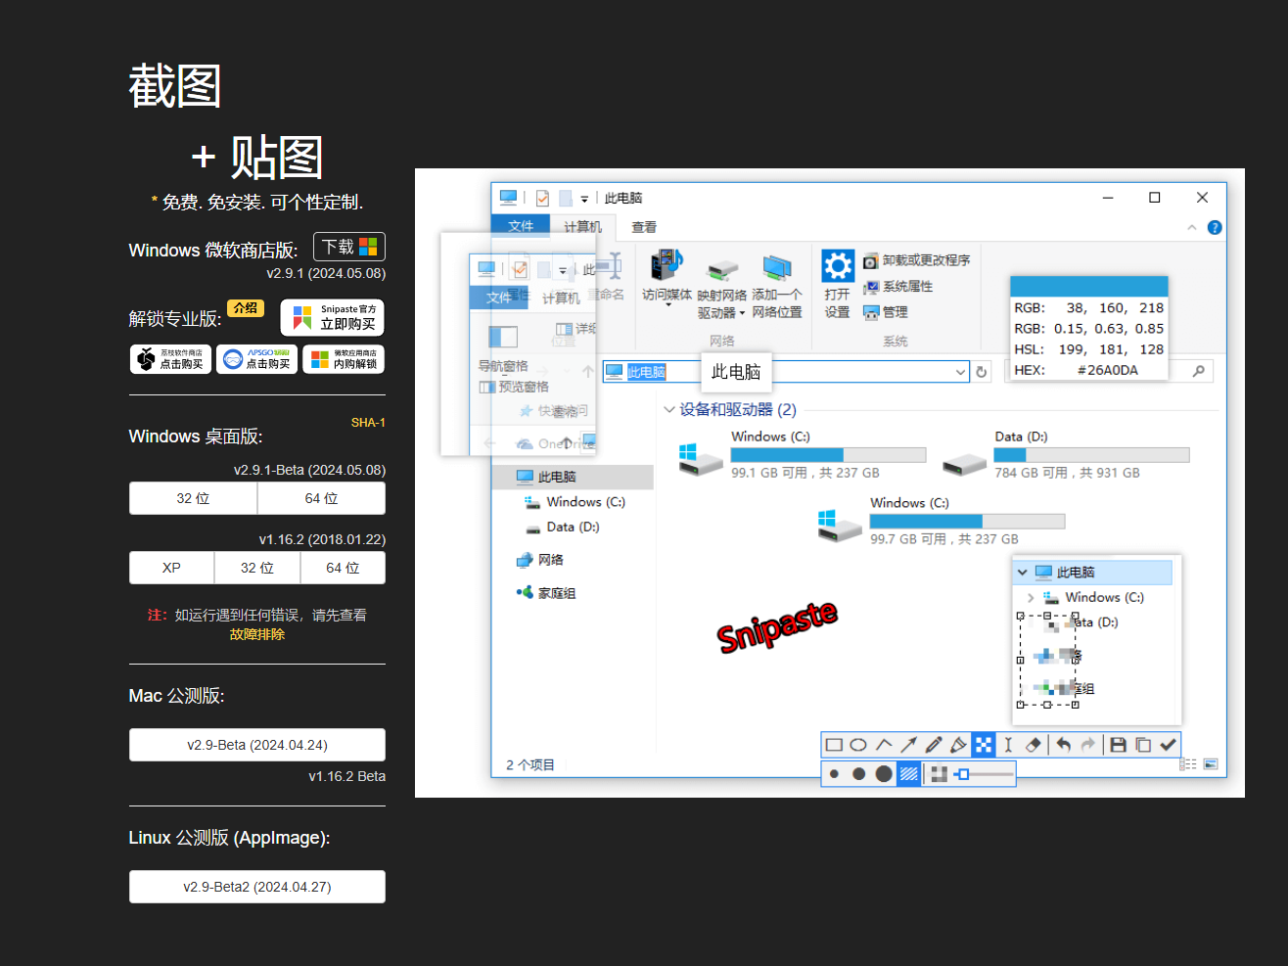Collapse the ribbon with the chevron

(1192, 227)
